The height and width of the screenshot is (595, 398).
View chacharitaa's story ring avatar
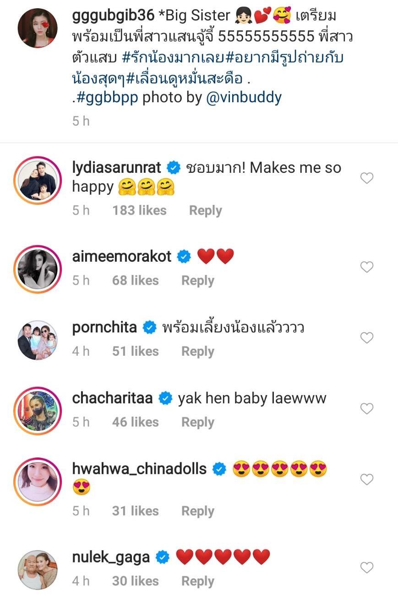point(38,409)
